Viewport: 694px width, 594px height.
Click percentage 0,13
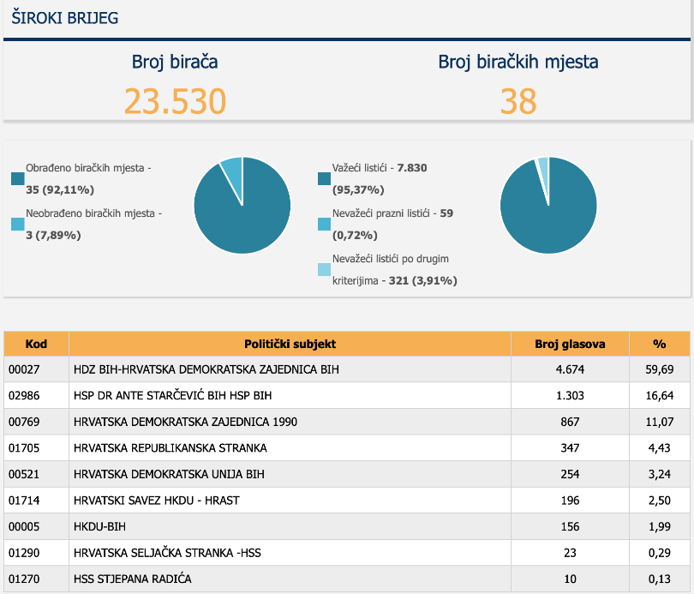pyautogui.click(x=660, y=579)
